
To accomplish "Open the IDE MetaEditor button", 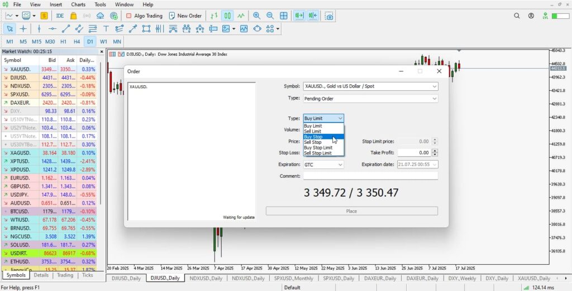I will 60,16.
